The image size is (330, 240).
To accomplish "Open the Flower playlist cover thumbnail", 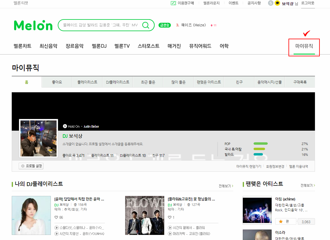I will 145,215.
